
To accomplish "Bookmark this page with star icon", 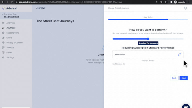I will coord(165,2).
